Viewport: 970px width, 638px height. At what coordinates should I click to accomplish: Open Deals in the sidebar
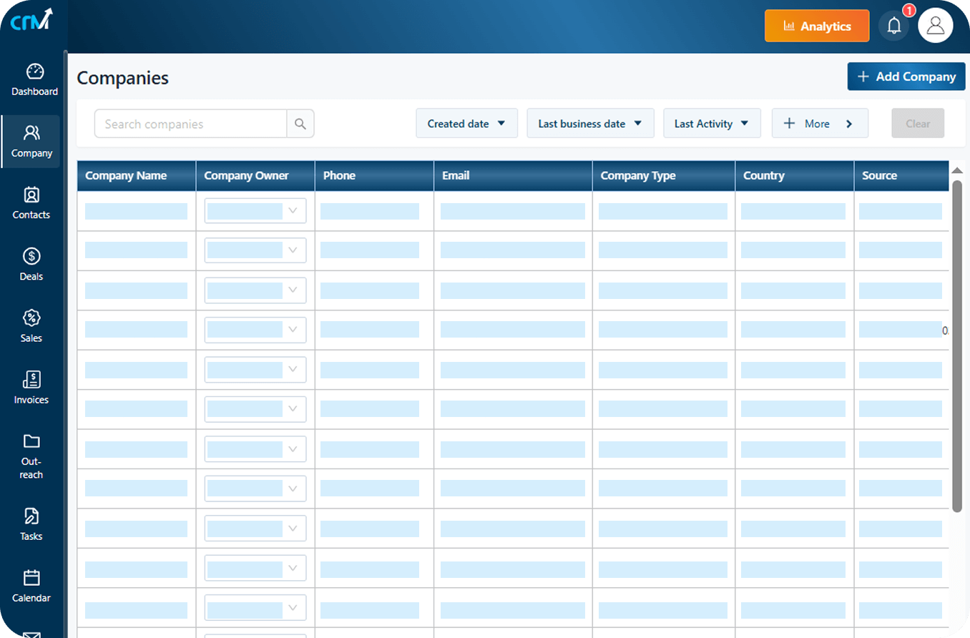click(x=31, y=265)
